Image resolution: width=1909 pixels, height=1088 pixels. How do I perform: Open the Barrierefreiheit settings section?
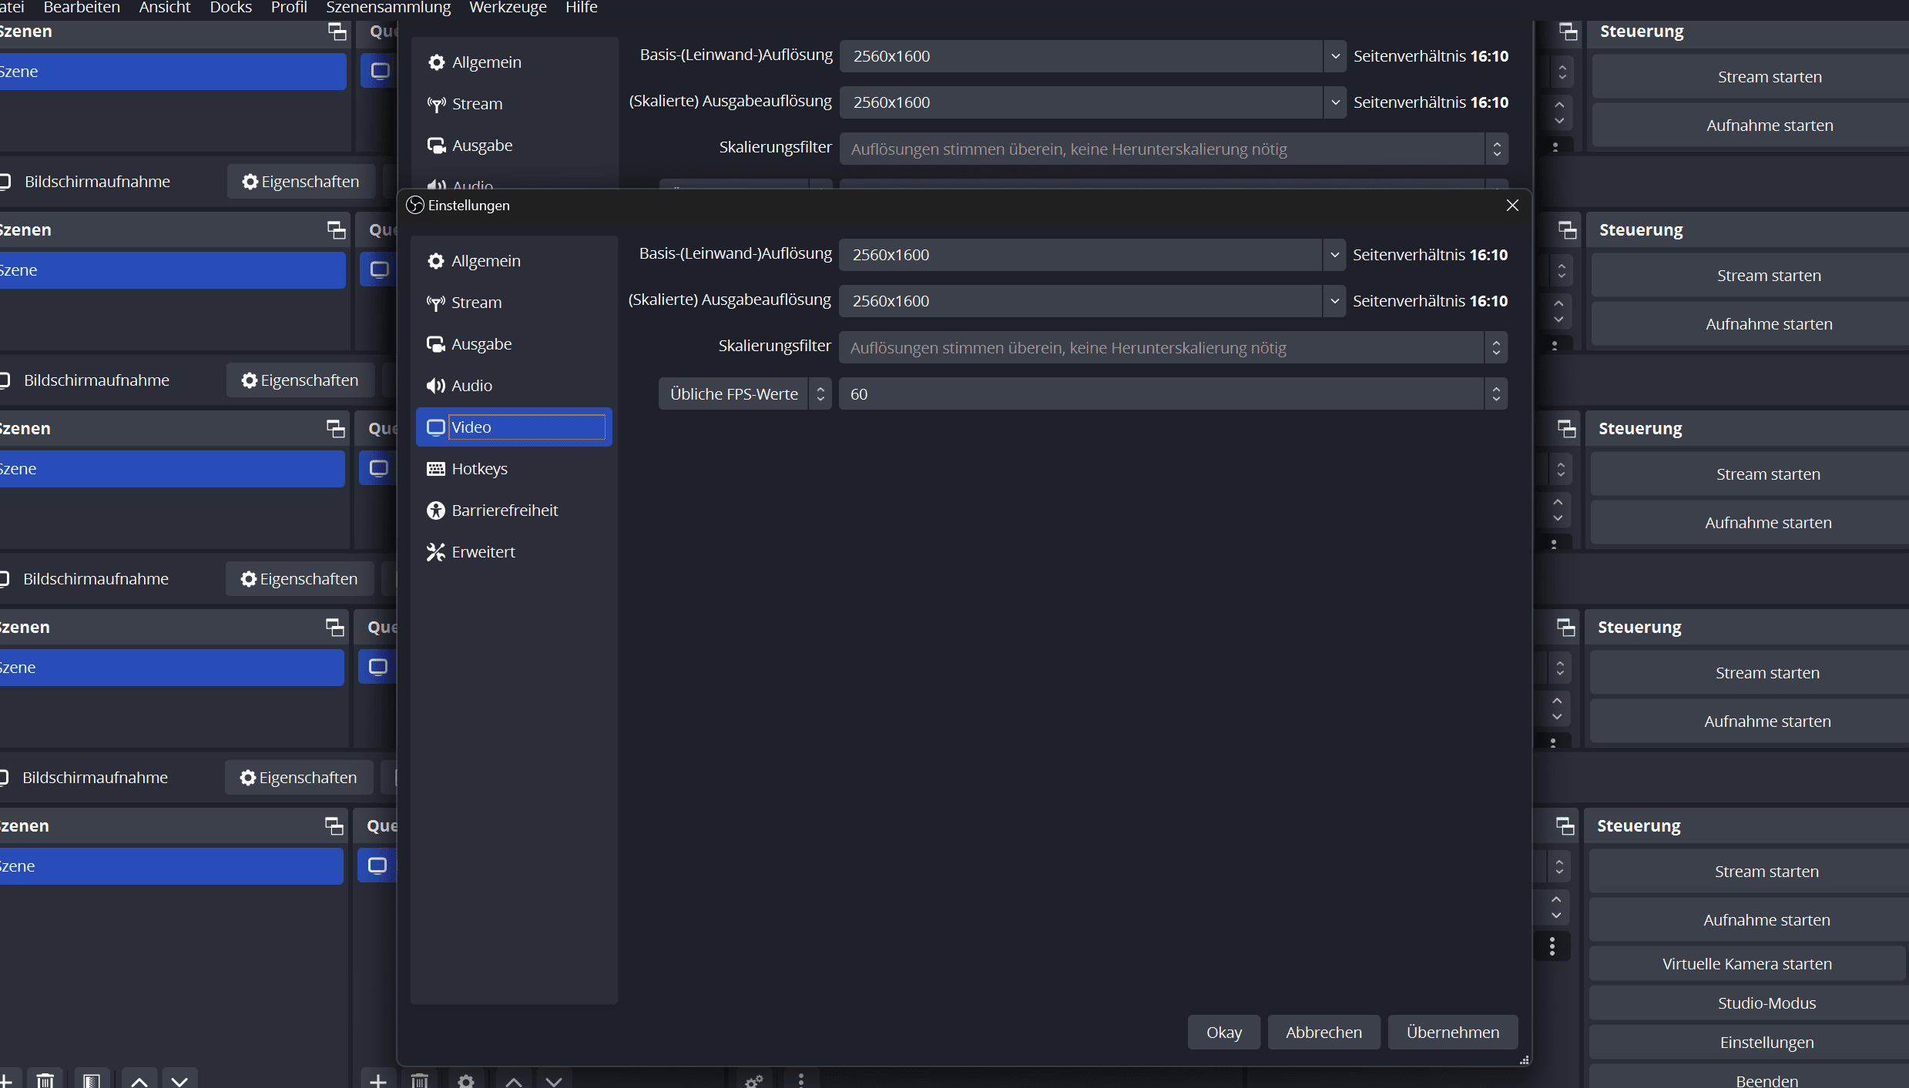click(505, 511)
